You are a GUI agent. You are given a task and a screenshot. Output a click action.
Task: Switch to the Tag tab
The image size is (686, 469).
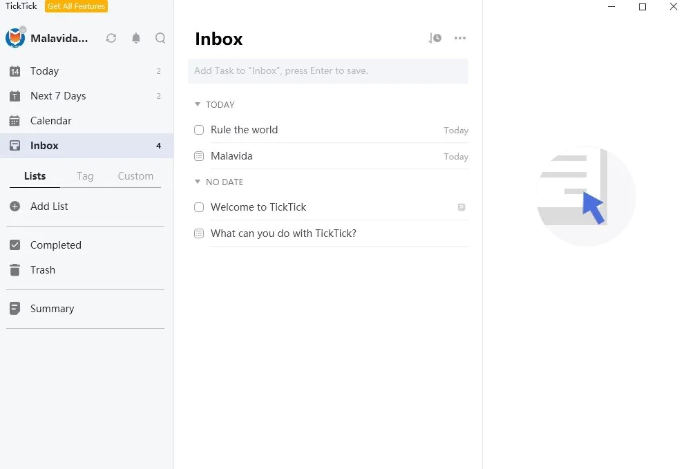85,176
